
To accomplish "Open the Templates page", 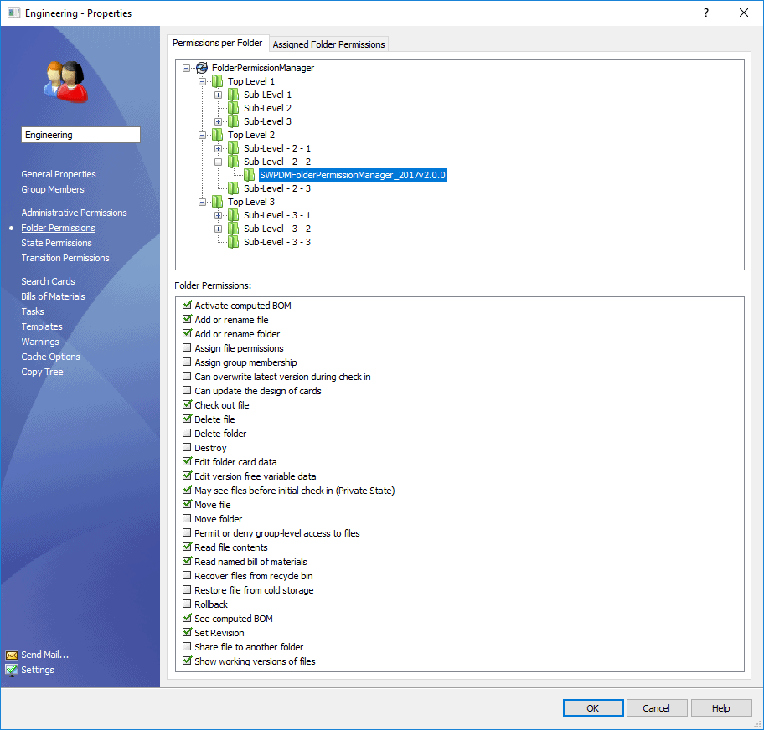I will 42,326.
